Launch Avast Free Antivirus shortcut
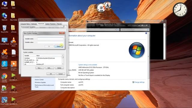 click(x=4, y=54)
